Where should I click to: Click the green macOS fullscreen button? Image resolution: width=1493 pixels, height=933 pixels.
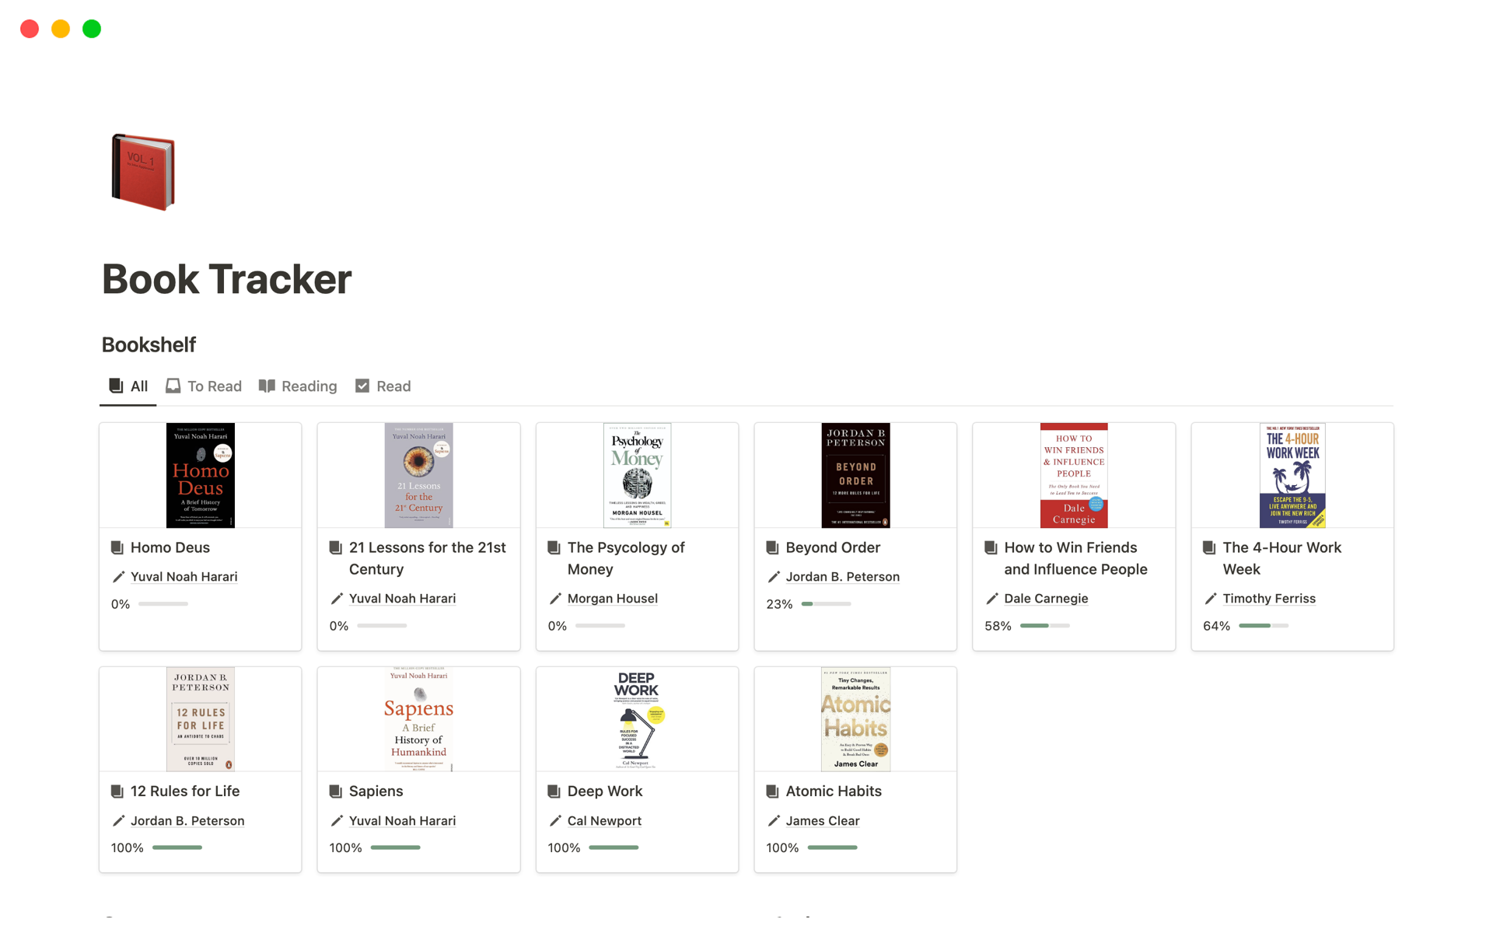(x=92, y=29)
